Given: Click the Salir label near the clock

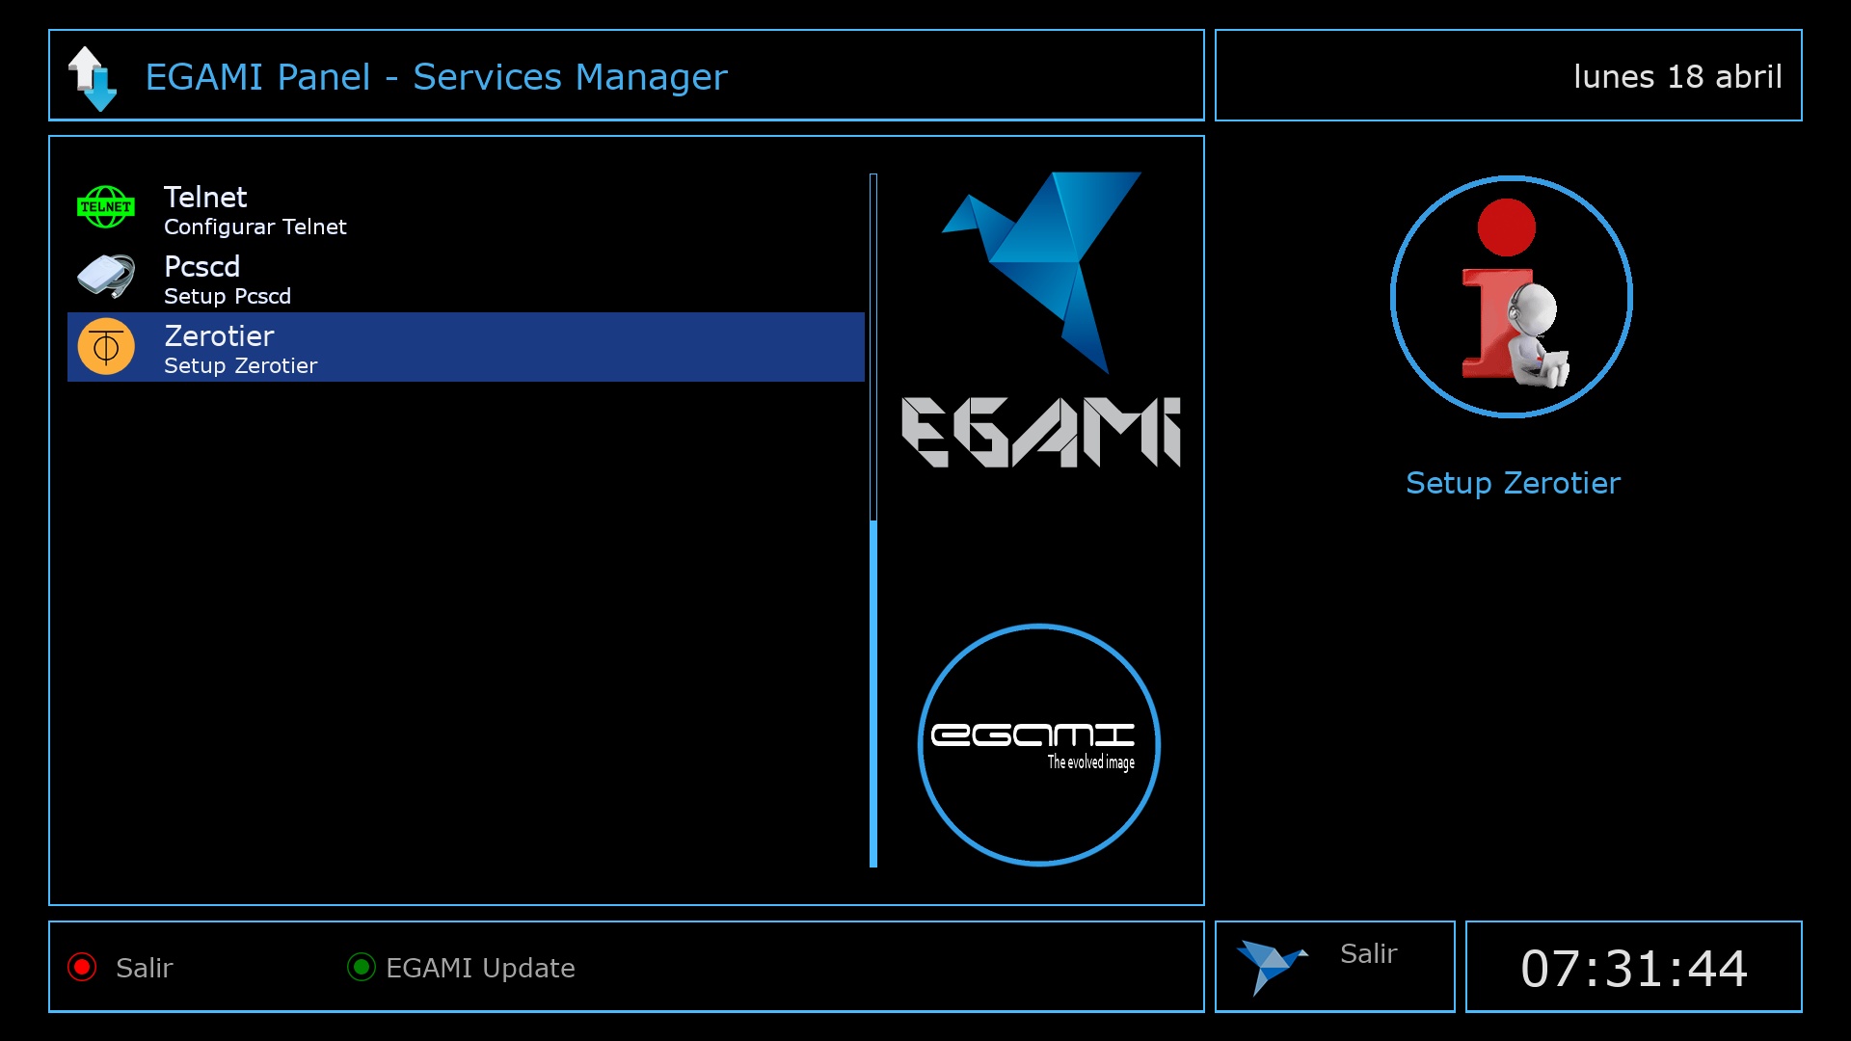Looking at the screenshot, I should 1368,953.
